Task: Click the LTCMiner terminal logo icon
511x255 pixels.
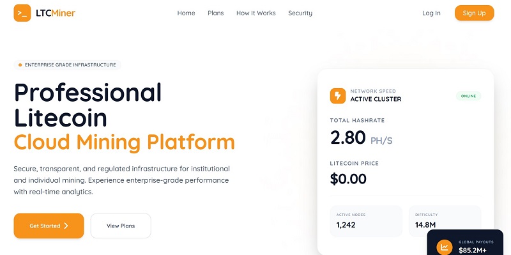Action: tap(22, 13)
